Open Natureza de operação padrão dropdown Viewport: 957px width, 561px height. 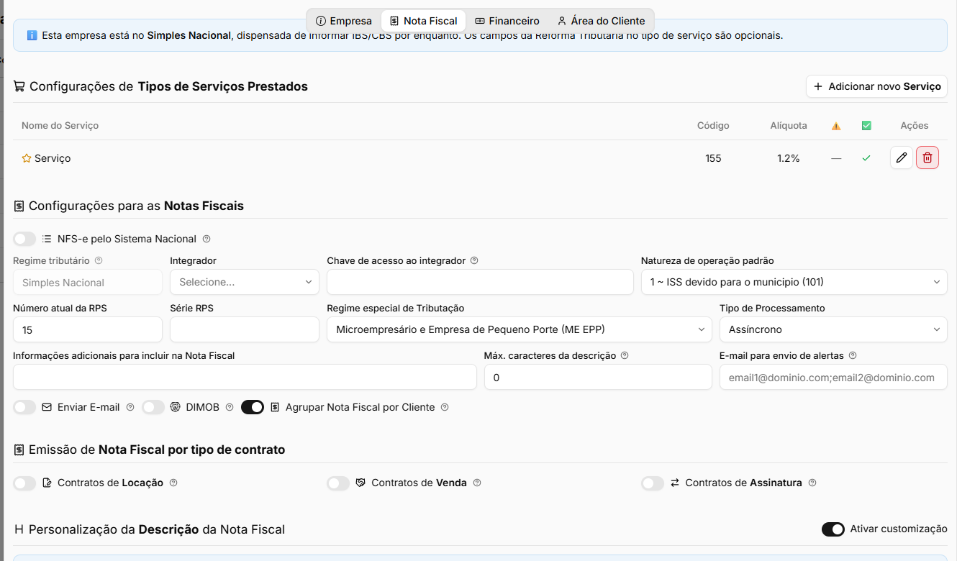coord(794,282)
